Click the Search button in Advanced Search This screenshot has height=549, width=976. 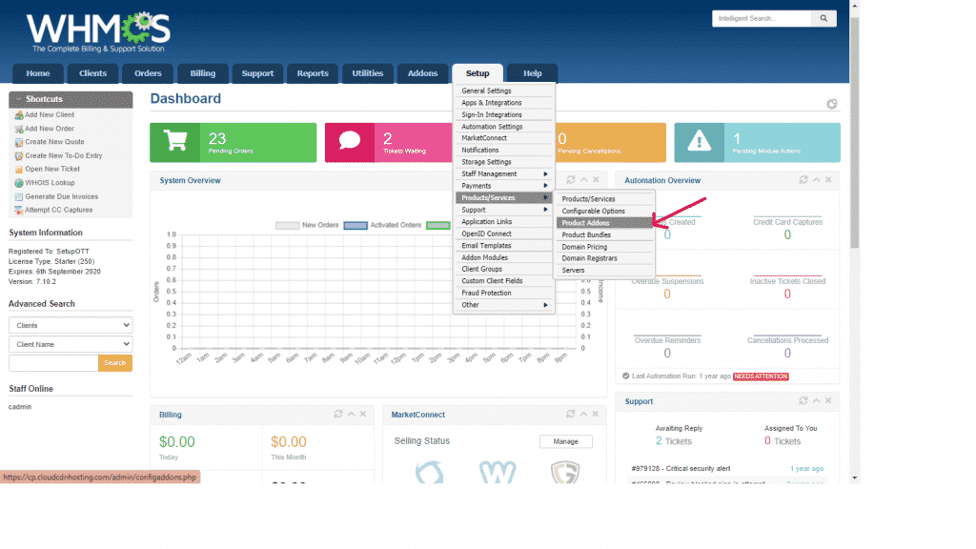point(115,363)
